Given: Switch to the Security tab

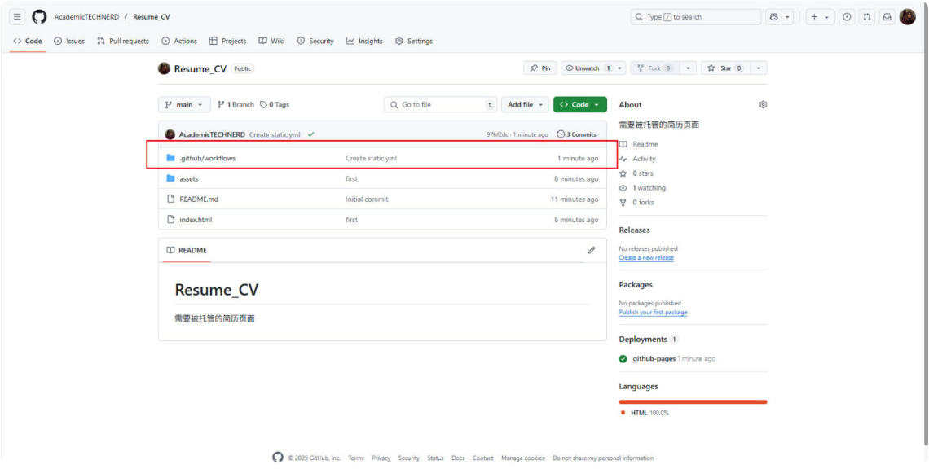Looking at the screenshot, I should (315, 41).
